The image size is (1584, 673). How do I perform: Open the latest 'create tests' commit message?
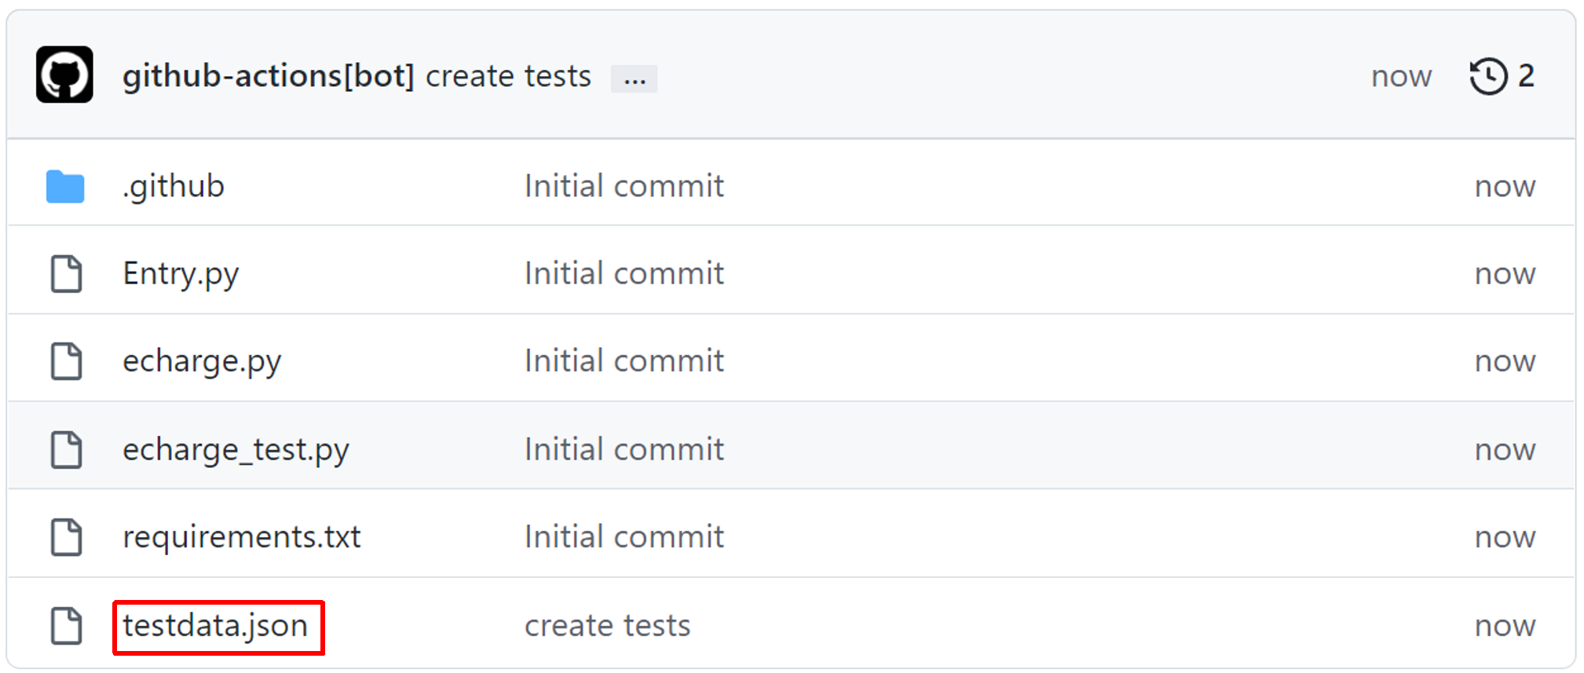(508, 76)
